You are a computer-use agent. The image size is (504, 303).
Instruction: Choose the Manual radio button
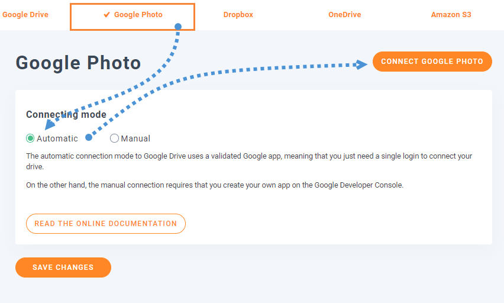114,138
